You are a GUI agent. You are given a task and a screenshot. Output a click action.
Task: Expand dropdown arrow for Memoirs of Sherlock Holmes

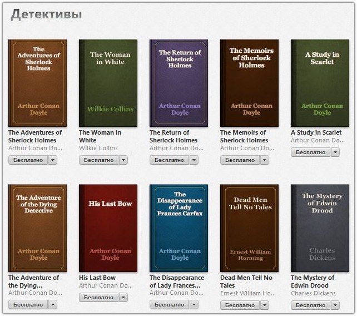tap(264, 160)
